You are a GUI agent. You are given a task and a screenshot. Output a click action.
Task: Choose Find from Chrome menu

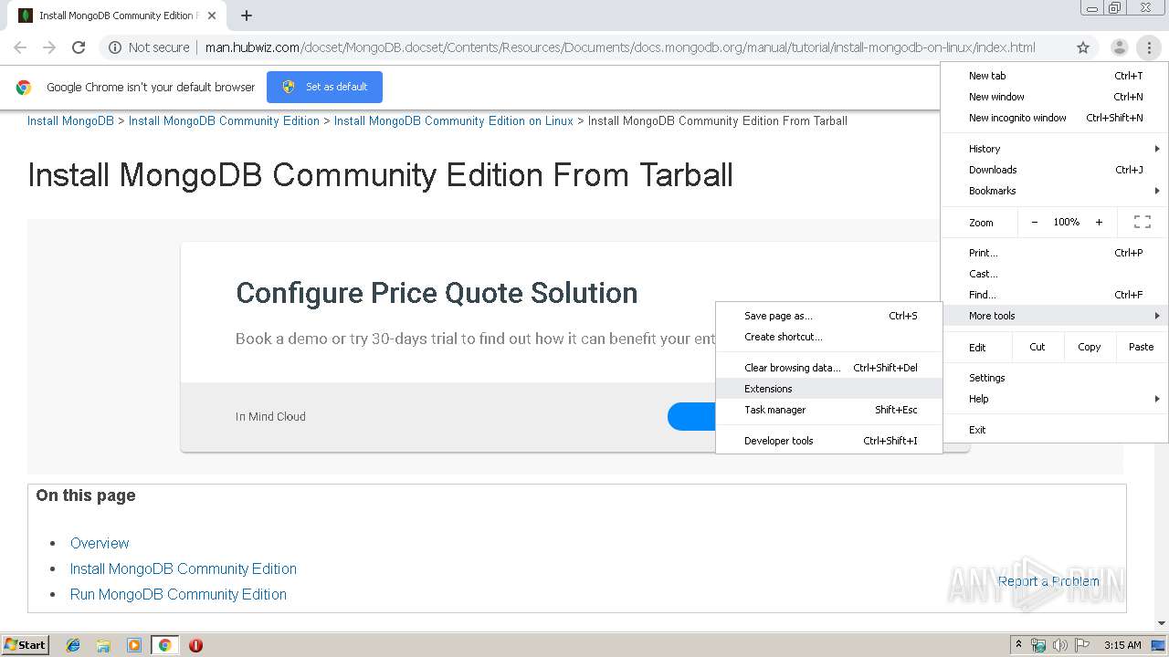tap(1055, 295)
